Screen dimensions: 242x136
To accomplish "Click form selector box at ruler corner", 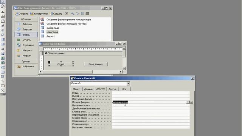I will coord(41,49).
